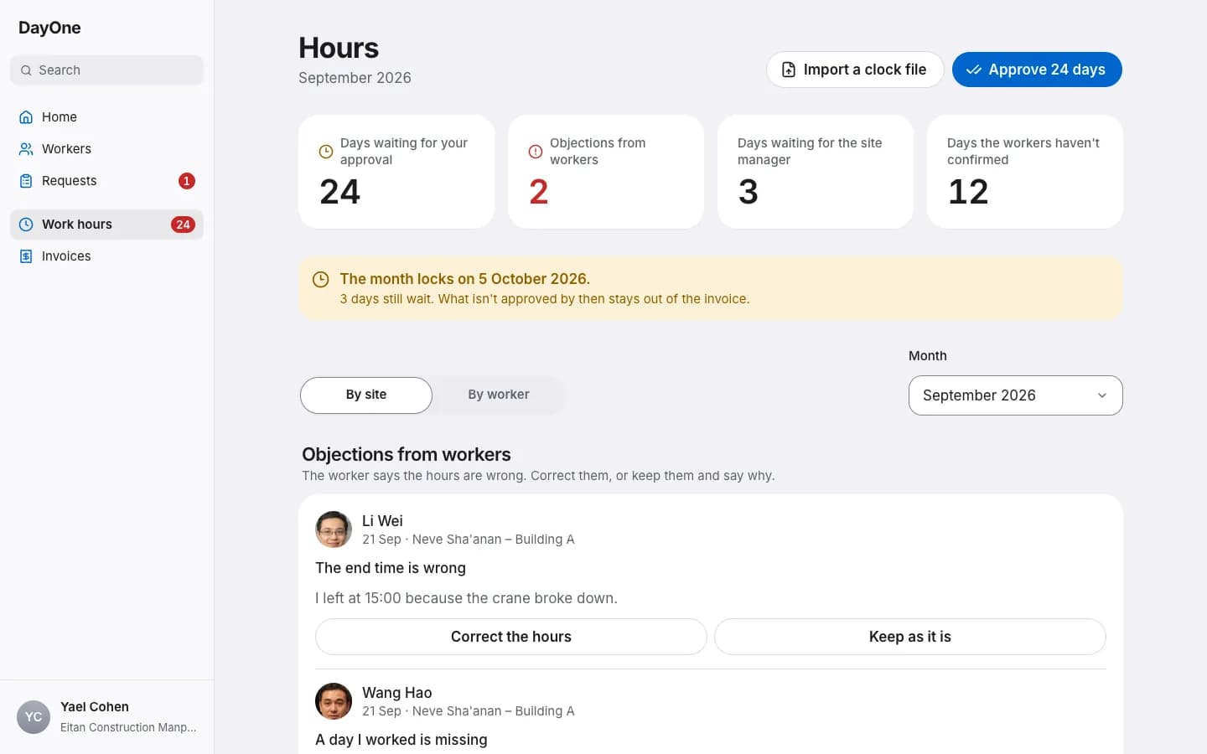Correct the hours for Li Wei
This screenshot has width=1207, height=754.
tap(511, 637)
